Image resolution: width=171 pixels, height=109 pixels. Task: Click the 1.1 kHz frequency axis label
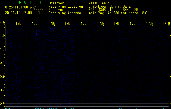tap(2, 36)
